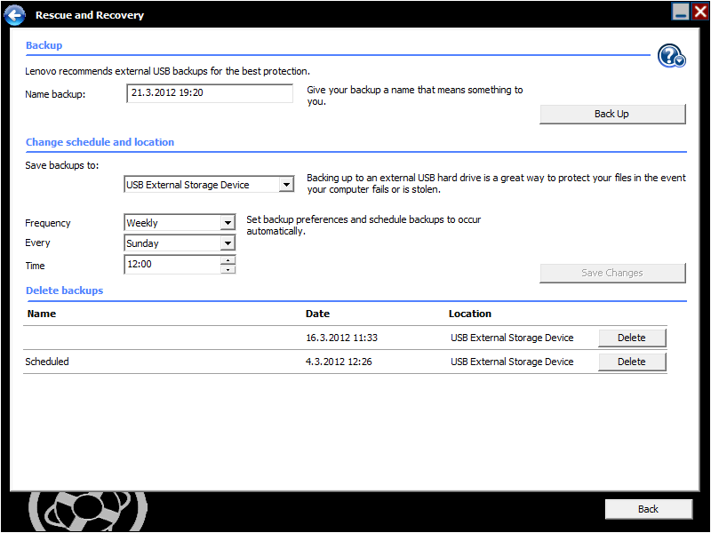Click the blue back arrow in title bar
Viewport: 711px width, 533px height.
click(14, 14)
